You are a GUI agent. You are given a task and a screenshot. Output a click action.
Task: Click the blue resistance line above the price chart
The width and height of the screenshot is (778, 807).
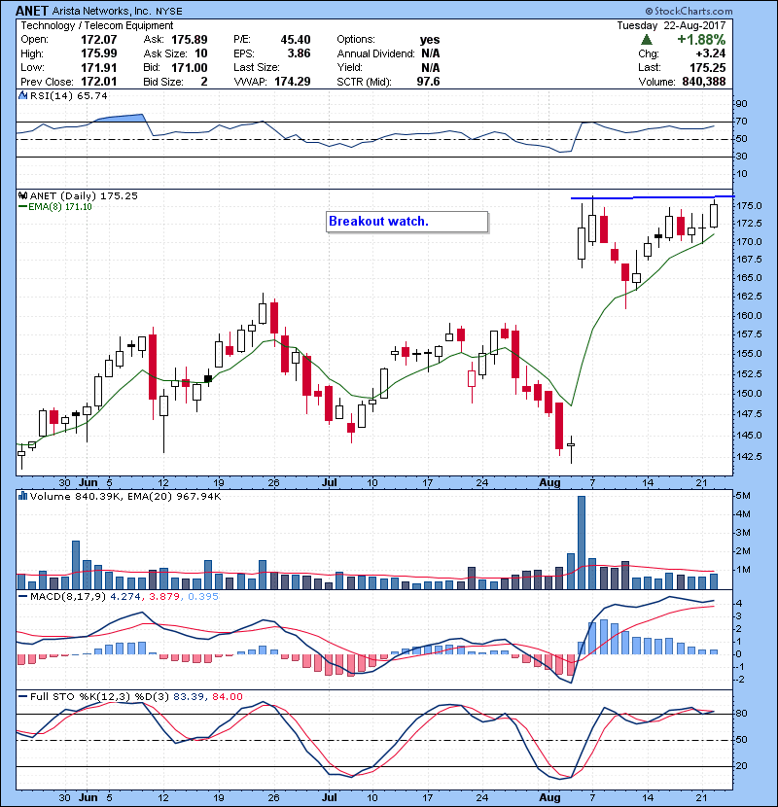pos(652,197)
